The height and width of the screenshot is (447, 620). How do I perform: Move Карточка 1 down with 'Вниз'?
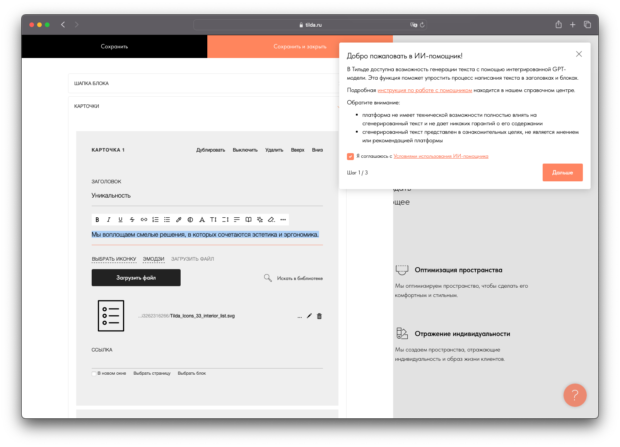click(318, 150)
